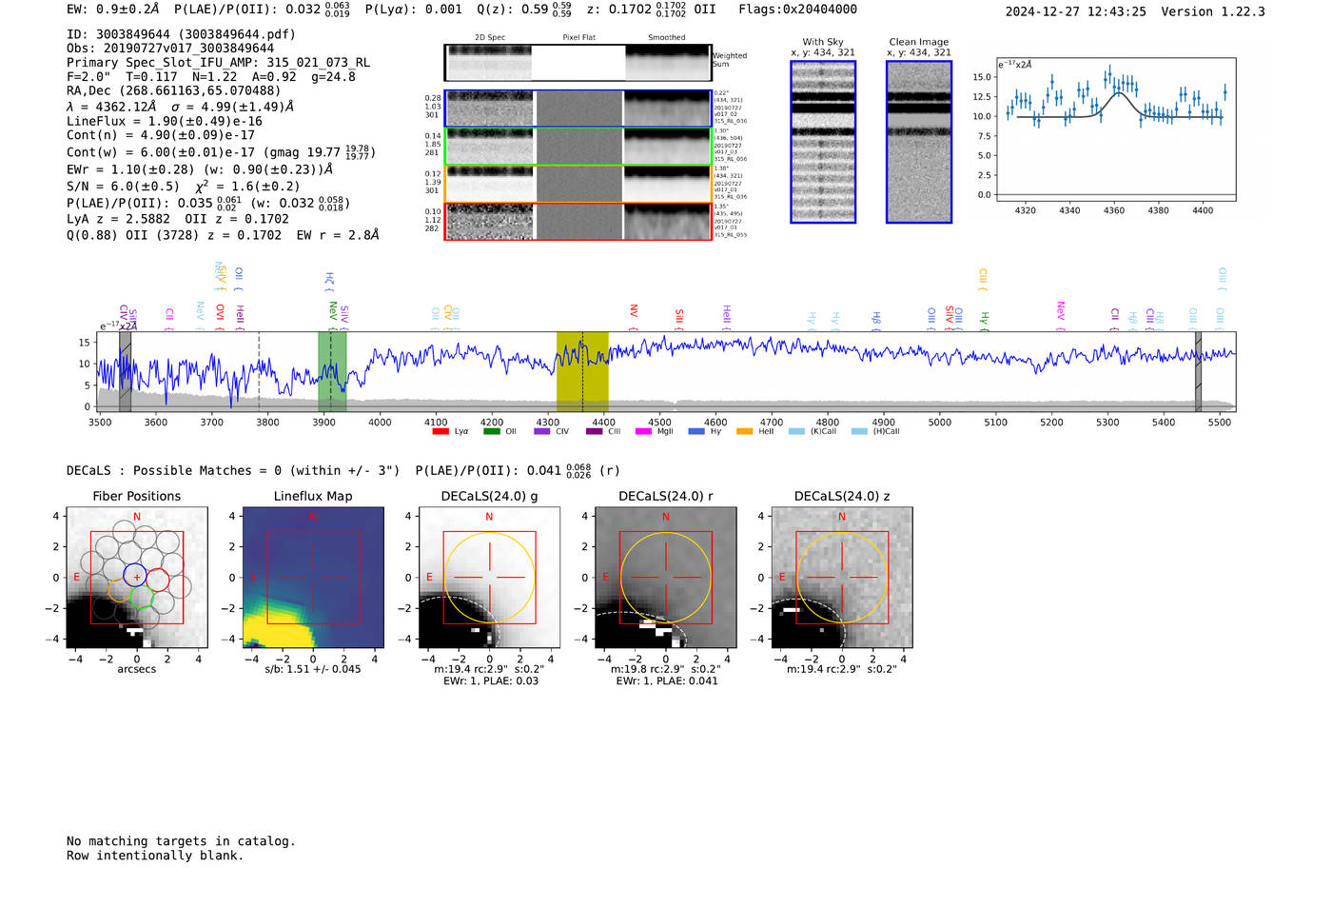The height and width of the screenshot is (907, 1332).
Task: Click the s/b: 1.51 +/- 0.045 caption
Action: pos(312,669)
